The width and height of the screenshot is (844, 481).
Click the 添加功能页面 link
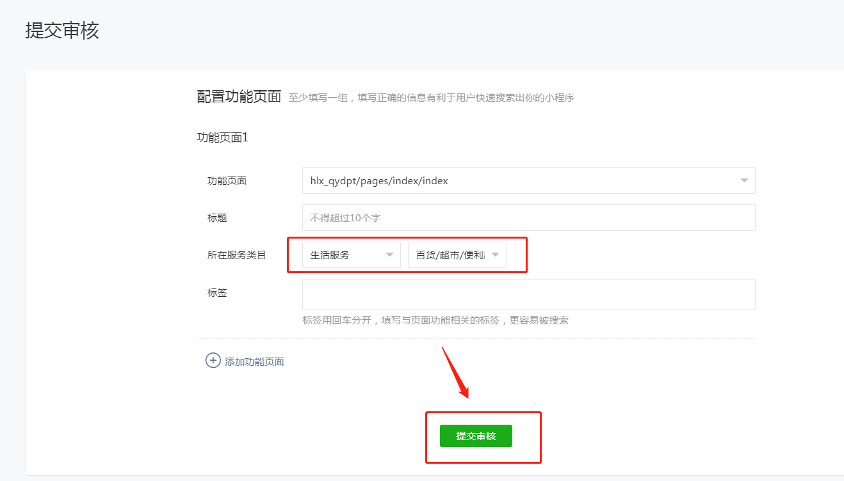pyautogui.click(x=254, y=362)
